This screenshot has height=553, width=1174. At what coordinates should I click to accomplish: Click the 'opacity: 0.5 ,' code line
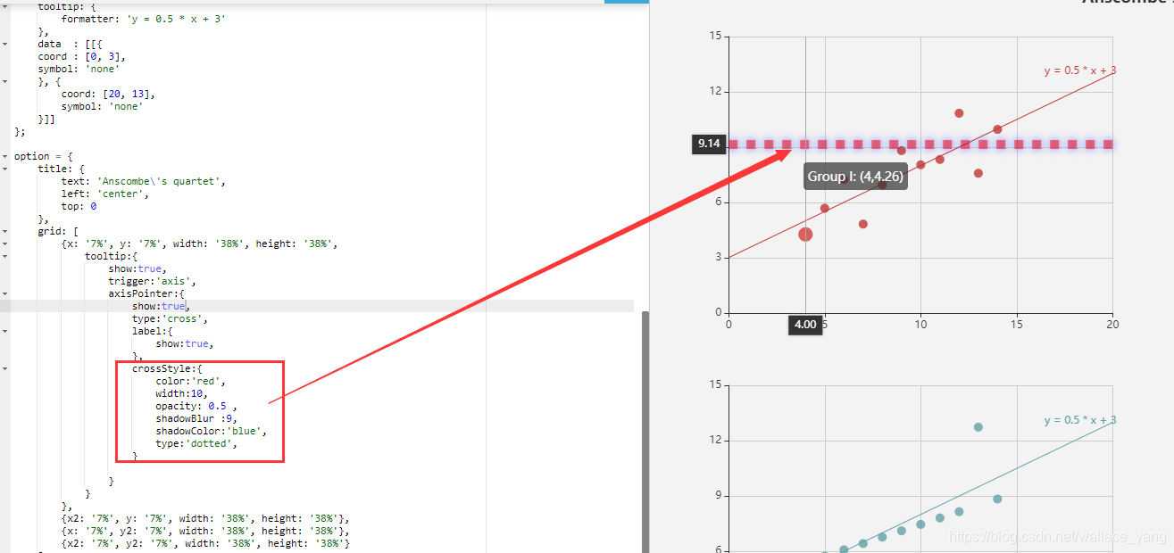[x=196, y=406]
